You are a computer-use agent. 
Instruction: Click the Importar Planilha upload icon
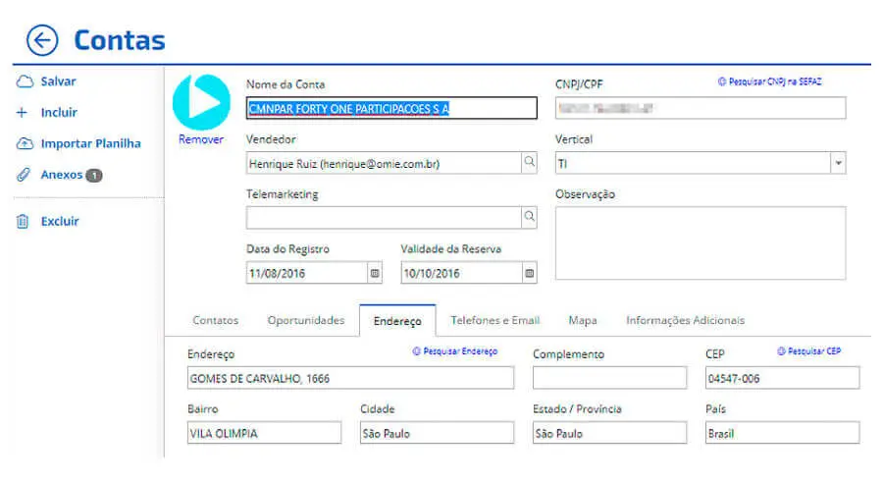[x=25, y=143]
